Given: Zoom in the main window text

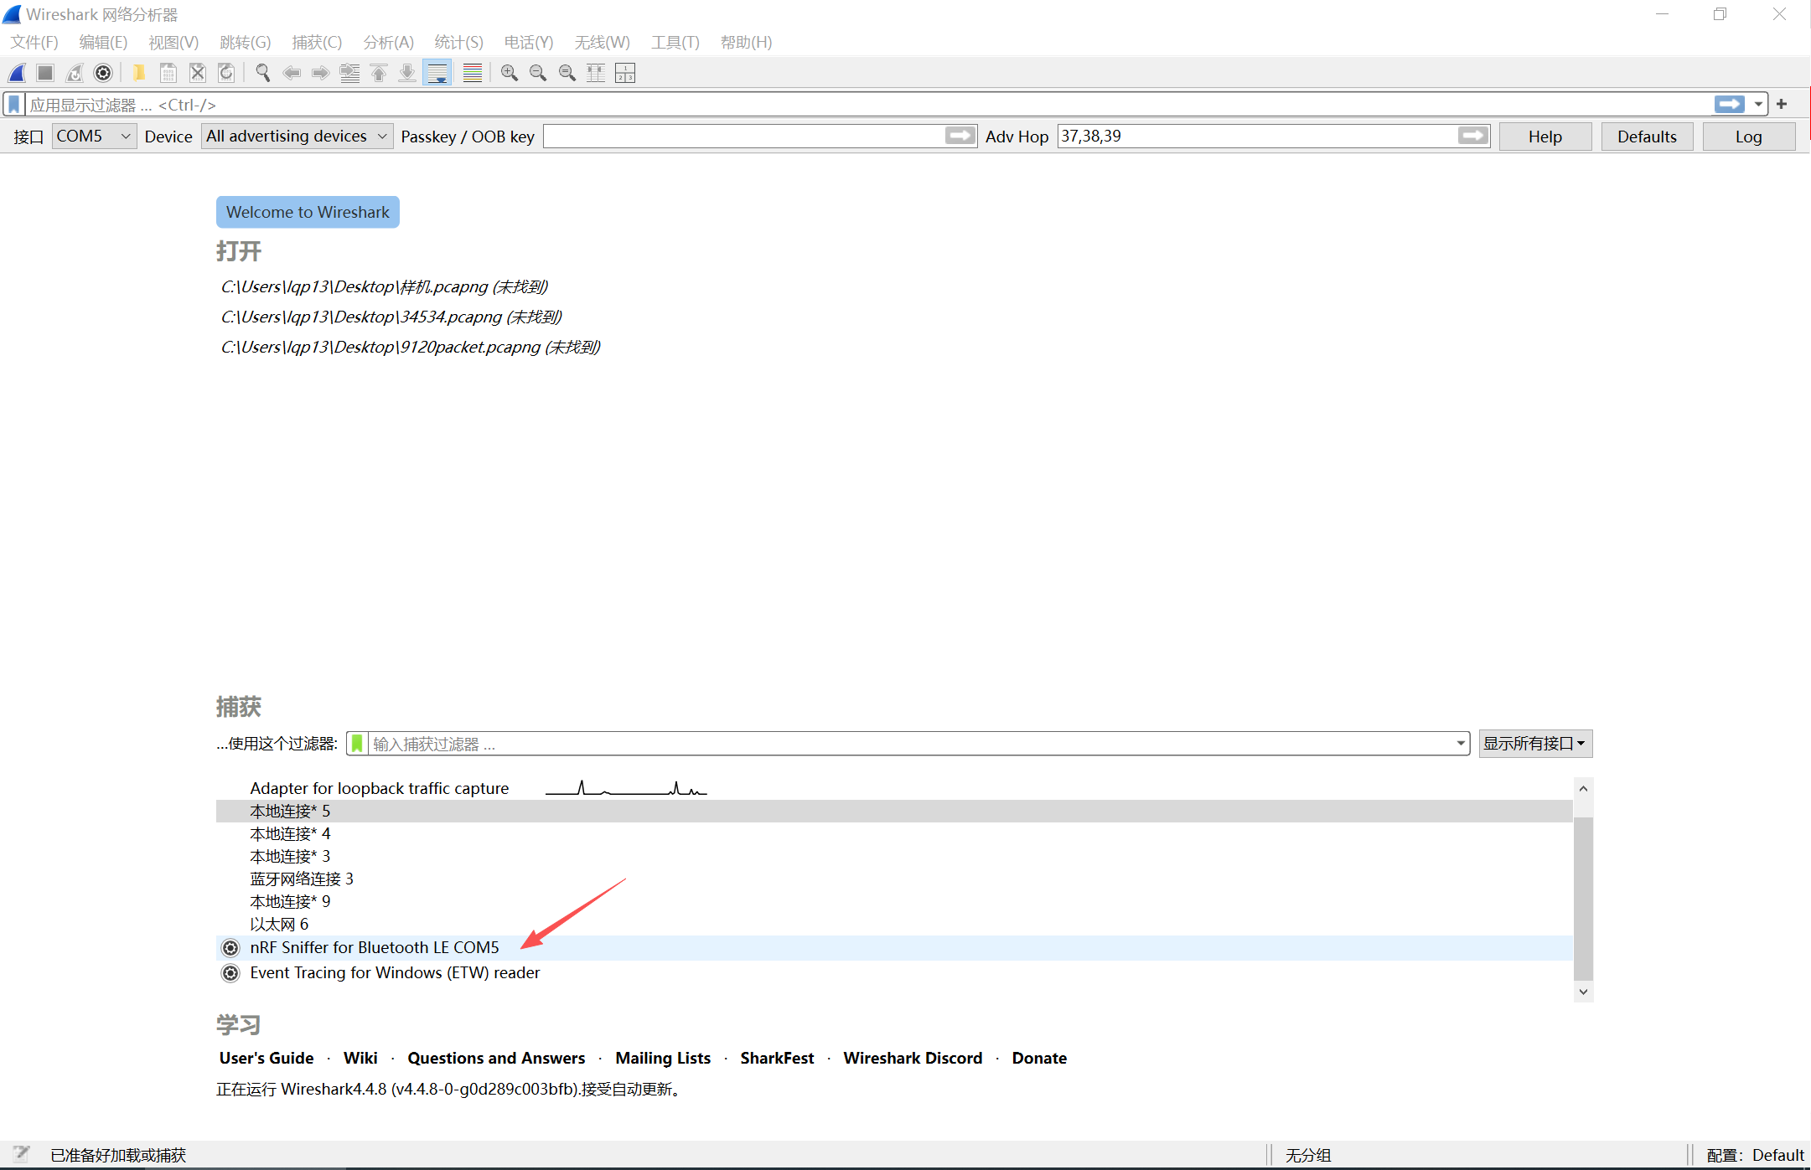Looking at the screenshot, I should [x=509, y=73].
